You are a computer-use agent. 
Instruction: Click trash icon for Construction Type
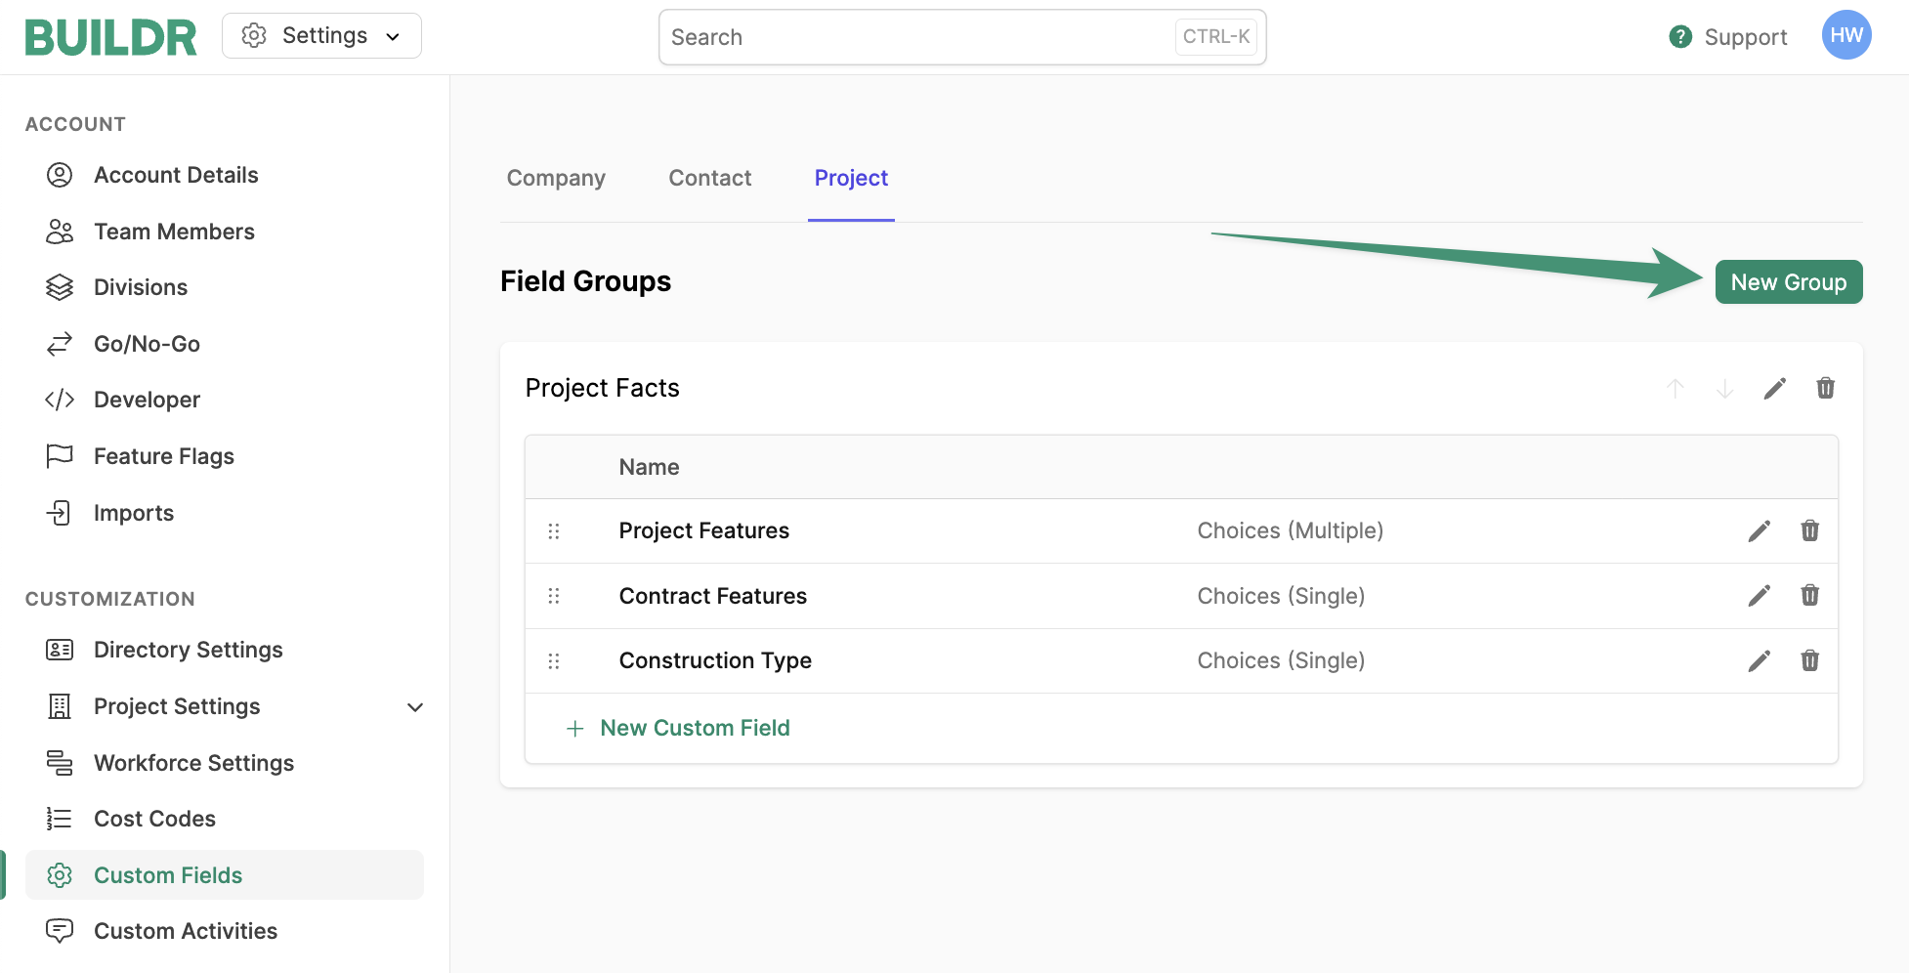(x=1809, y=661)
